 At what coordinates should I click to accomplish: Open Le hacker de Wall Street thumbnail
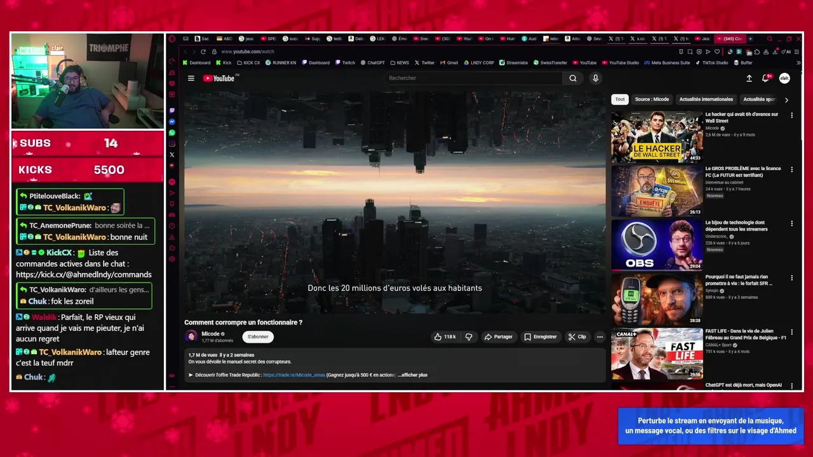click(657, 137)
